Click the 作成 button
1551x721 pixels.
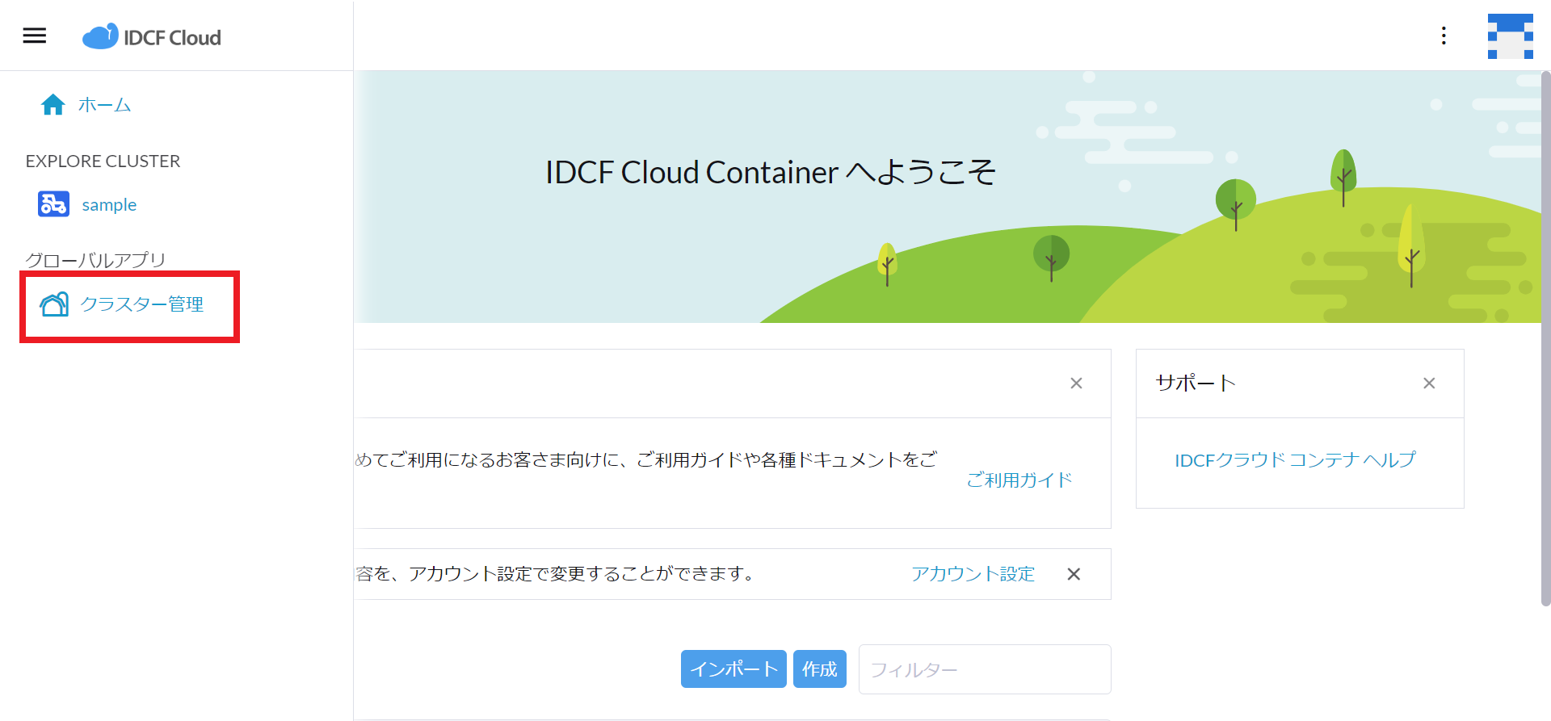click(820, 669)
